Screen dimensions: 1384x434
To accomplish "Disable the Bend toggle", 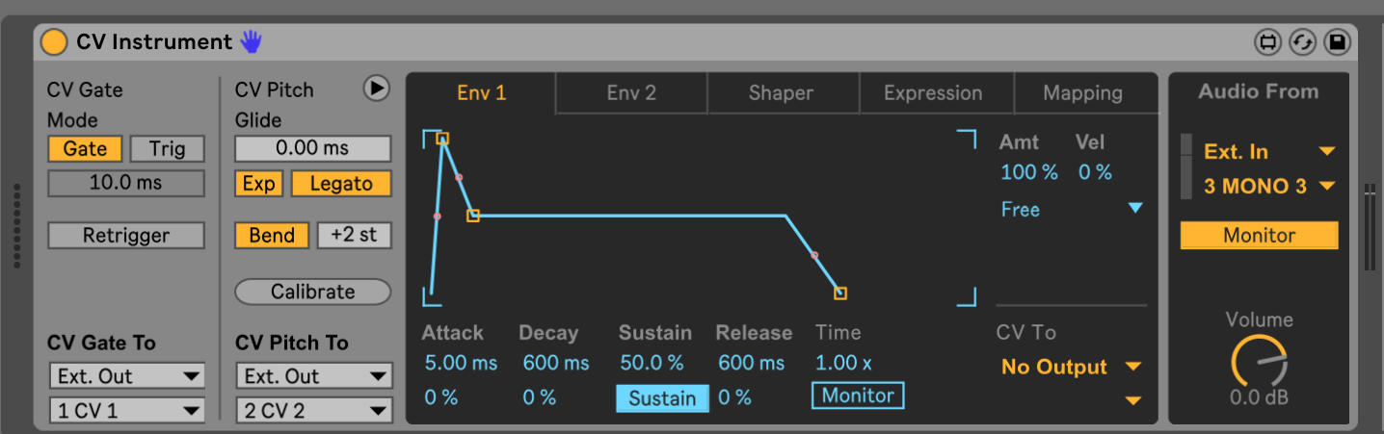I will pos(272,236).
